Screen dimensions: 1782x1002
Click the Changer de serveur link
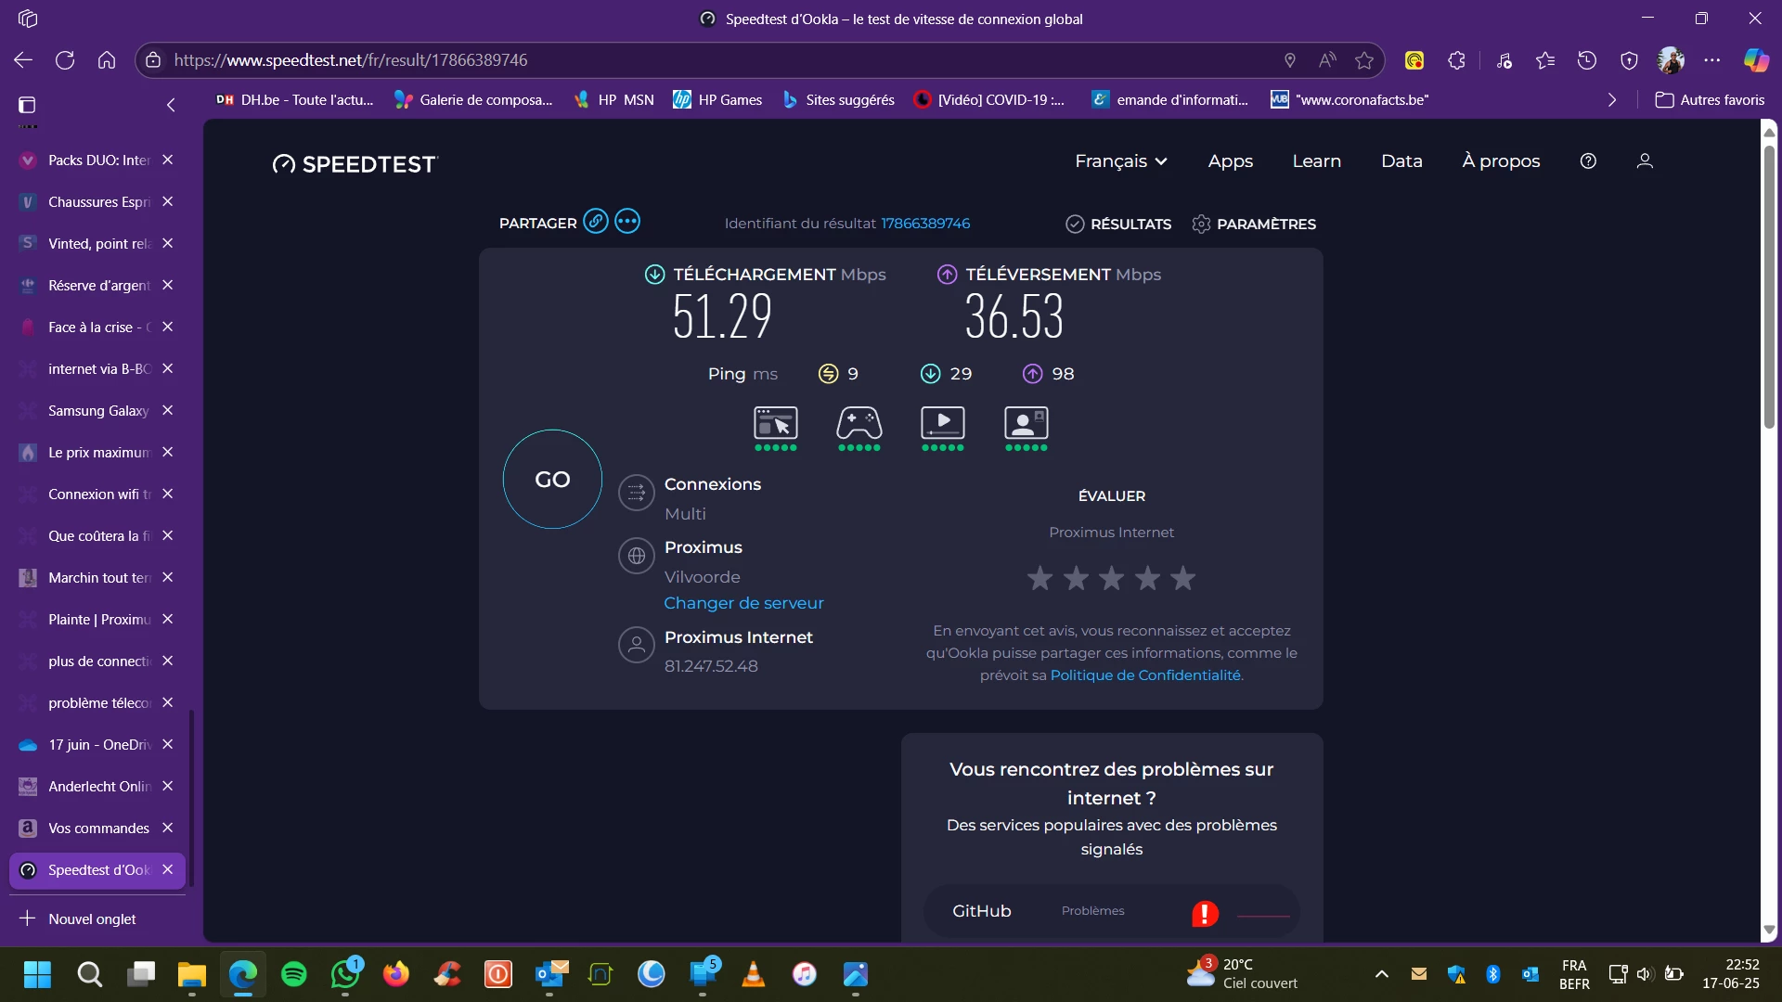click(x=743, y=603)
